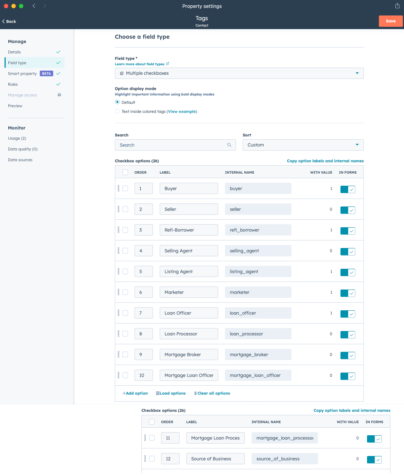Click the drag handle for Mortgage Broker row
Image resolution: width=404 pixels, height=476 pixels.
118,354
